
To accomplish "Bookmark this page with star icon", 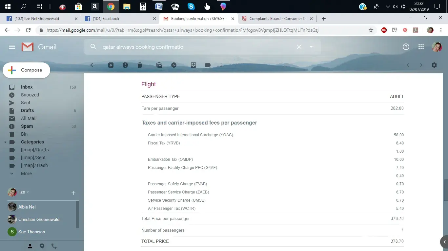I will tap(371, 30).
